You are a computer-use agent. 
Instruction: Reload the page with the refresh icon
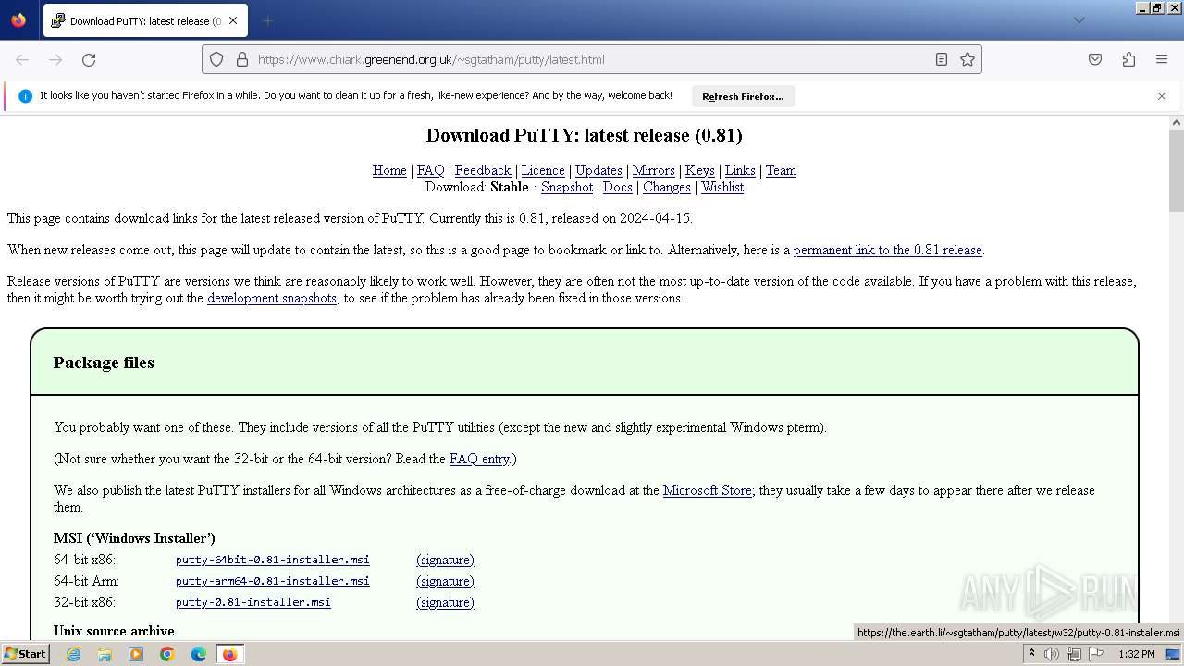89,59
